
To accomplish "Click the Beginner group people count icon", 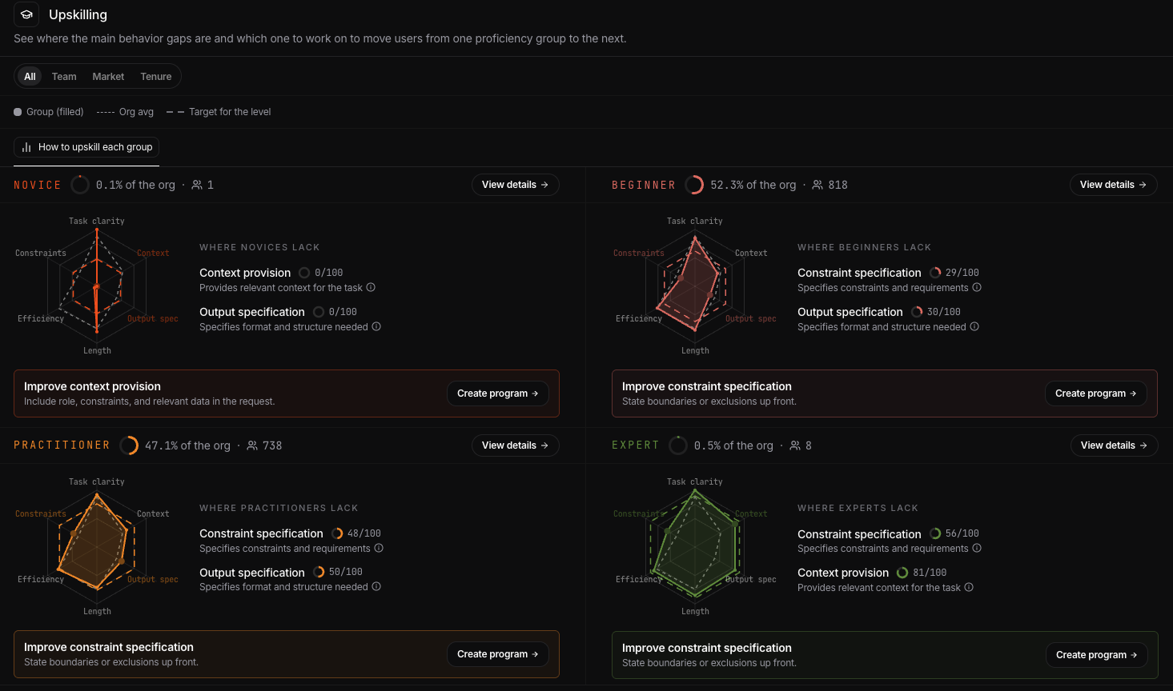I will pos(817,185).
